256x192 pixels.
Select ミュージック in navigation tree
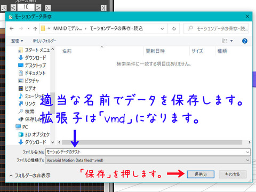[31, 96]
